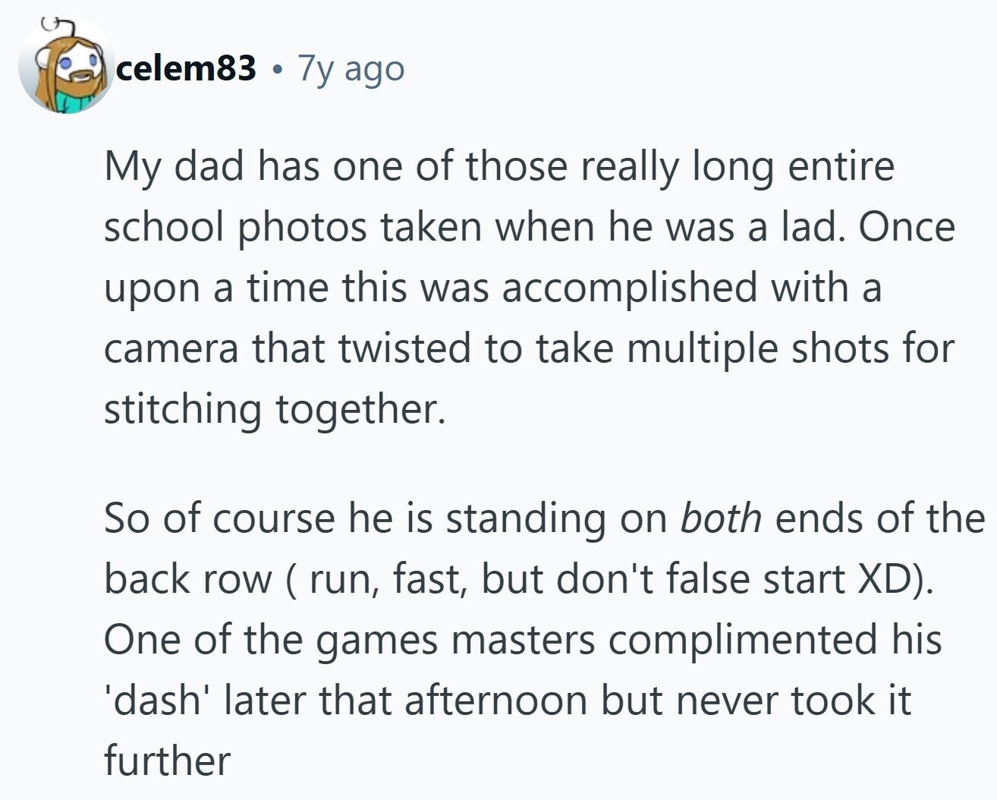This screenshot has width=997, height=800.
Task: Click the word "afternoon"
Action: (x=496, y=700)
